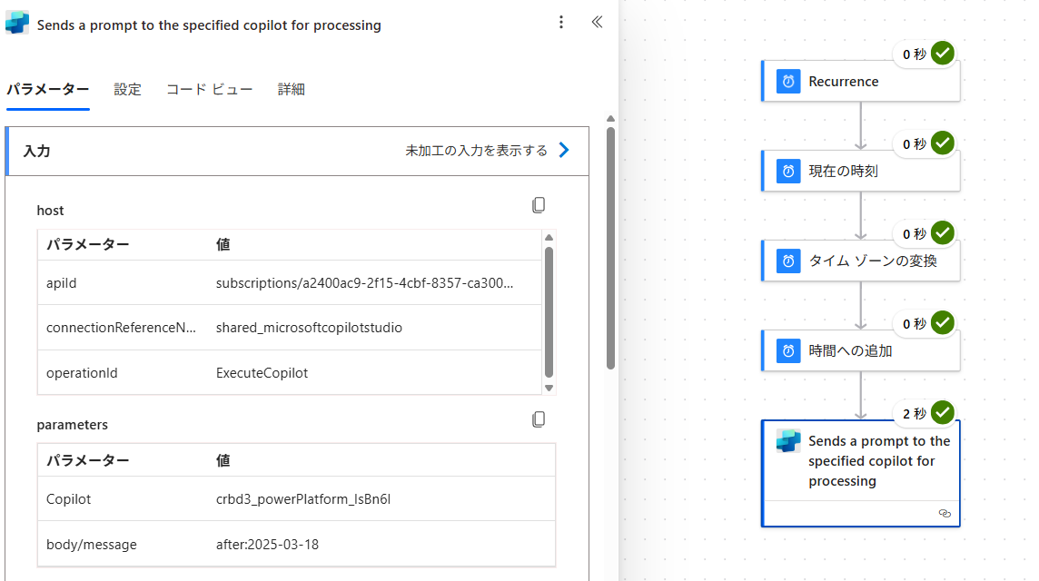Click the success checkmark above Recurrence
Image resolution: width=1039 pixels, height=581 pixels.
[942, 53]
